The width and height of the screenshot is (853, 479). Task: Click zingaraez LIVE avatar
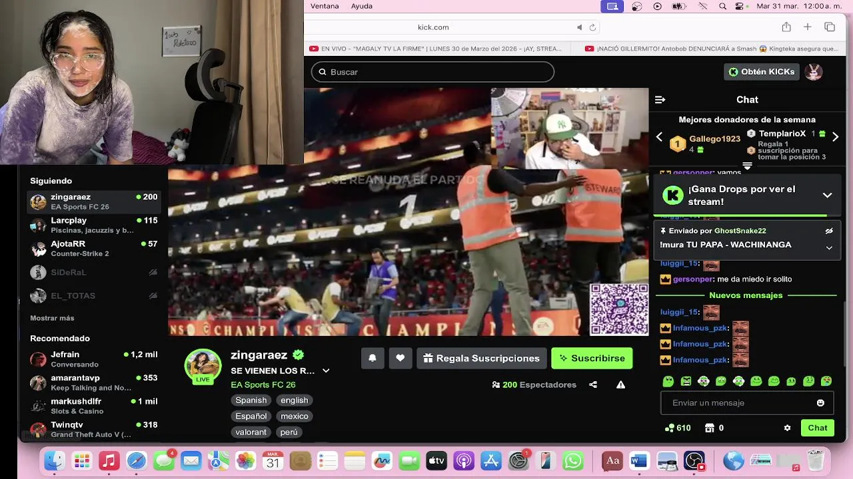203,367
